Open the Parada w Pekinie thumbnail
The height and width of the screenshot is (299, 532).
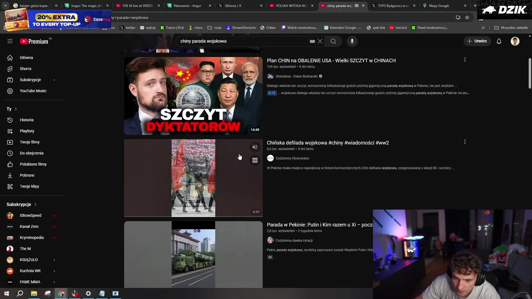193,255
